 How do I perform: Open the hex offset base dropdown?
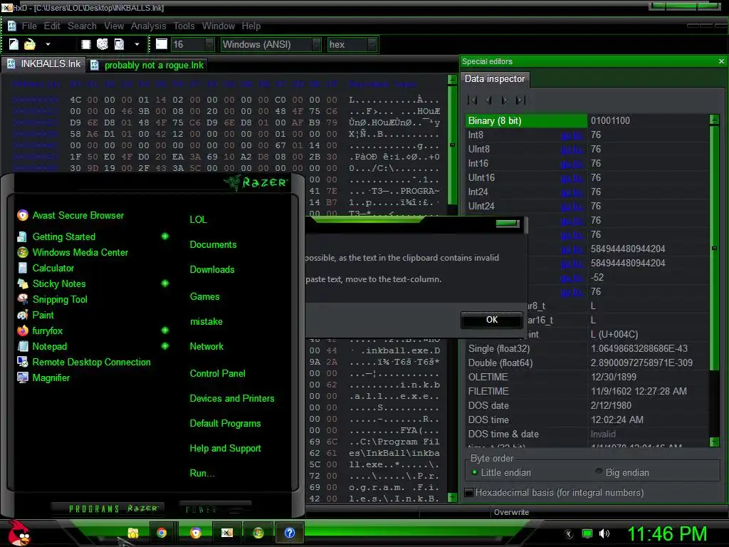(372, 44)
